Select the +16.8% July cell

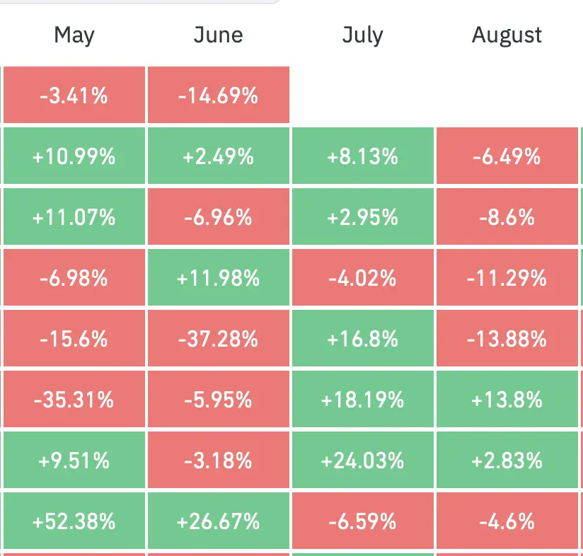[363, 338]
